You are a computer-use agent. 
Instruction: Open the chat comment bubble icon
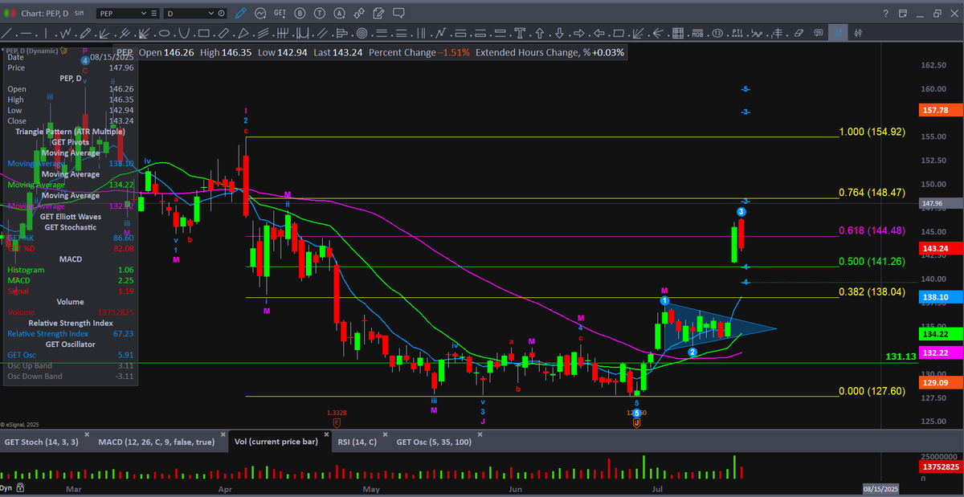pyautogui.click(x=398, y=14)
